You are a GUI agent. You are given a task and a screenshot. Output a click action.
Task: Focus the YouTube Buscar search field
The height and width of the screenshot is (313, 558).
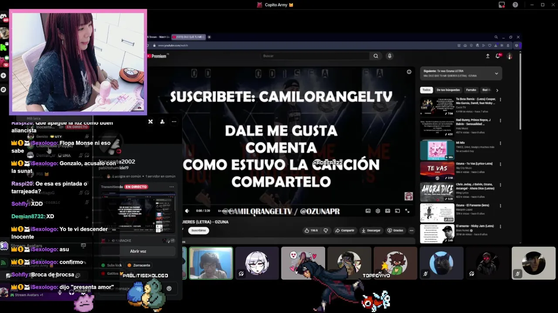point(316,56)
